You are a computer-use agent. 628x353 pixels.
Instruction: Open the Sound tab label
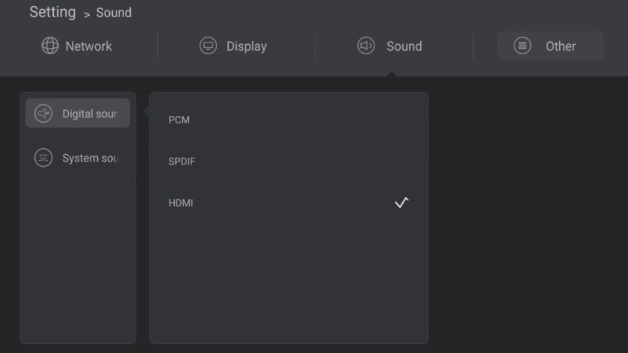click(404, 46)
